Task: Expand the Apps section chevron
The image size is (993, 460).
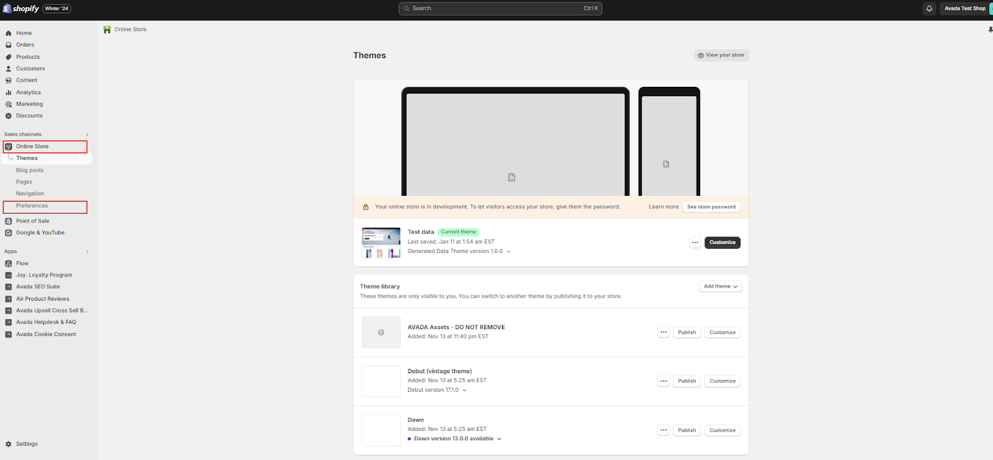Action: point(87,252)
